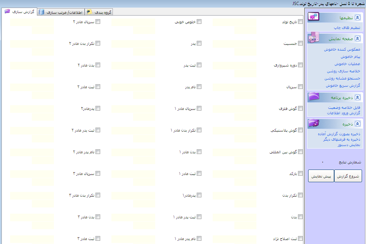Check the سریال checkbox
Image resolution: width=366 pixels, height=244 pixels.
click(301, 86)
